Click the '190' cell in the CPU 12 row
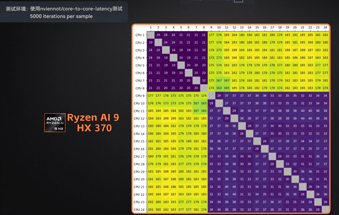This screenshot has width=339, height=215. tap(173, 119)
